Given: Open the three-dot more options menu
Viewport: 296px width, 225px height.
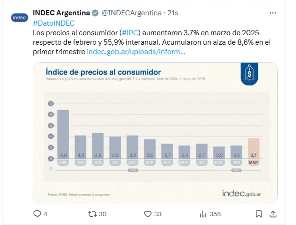Looking at the screenshot, I should pos(273,13).
